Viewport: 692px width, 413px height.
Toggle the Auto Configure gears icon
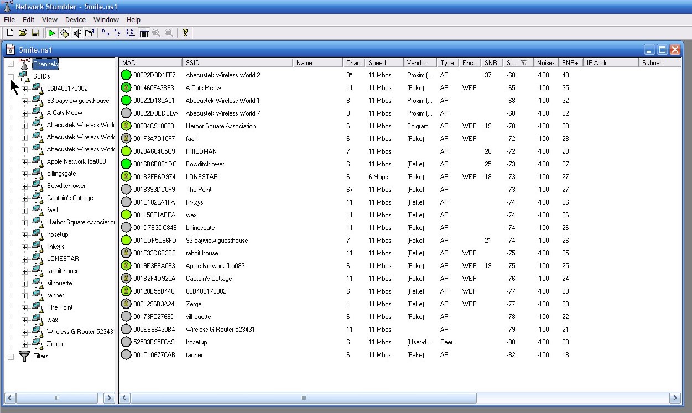[64, 33]
